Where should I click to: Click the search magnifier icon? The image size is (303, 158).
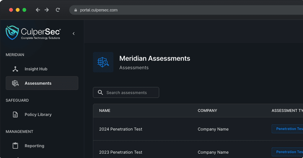(x=100, y=92)
